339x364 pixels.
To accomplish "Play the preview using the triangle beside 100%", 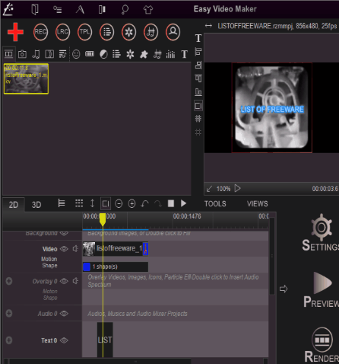I will 237,188.
